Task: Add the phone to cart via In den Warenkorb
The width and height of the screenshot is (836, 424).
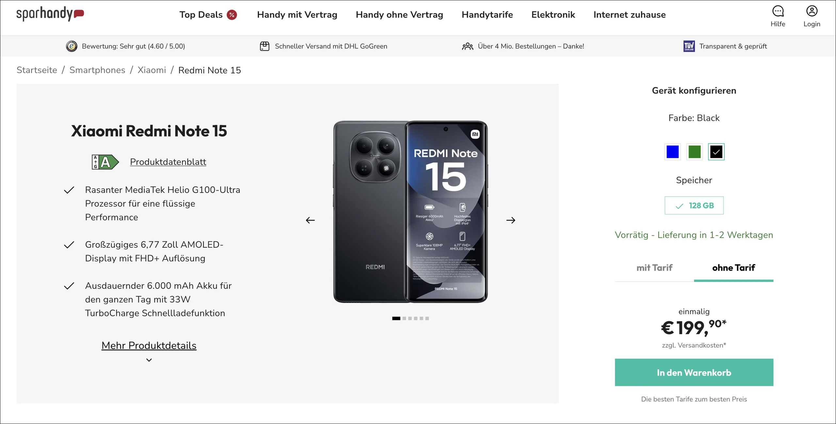Action: [x=694, y=372]
